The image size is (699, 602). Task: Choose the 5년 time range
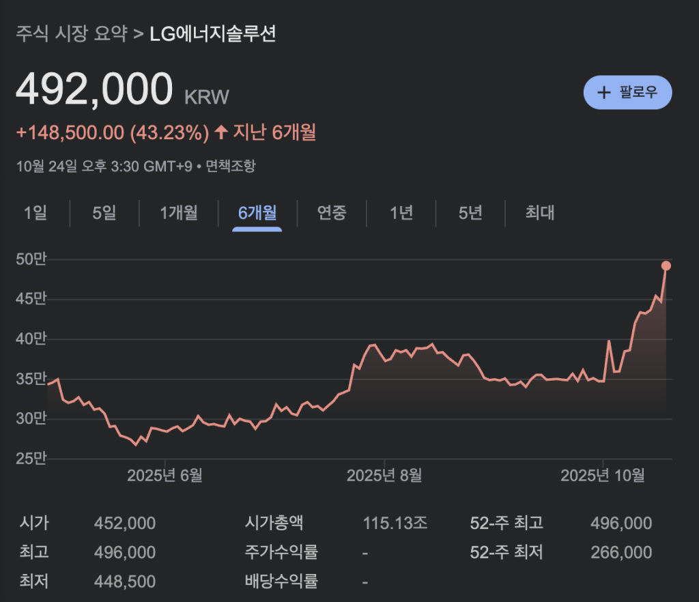click(x=470, y=213)
